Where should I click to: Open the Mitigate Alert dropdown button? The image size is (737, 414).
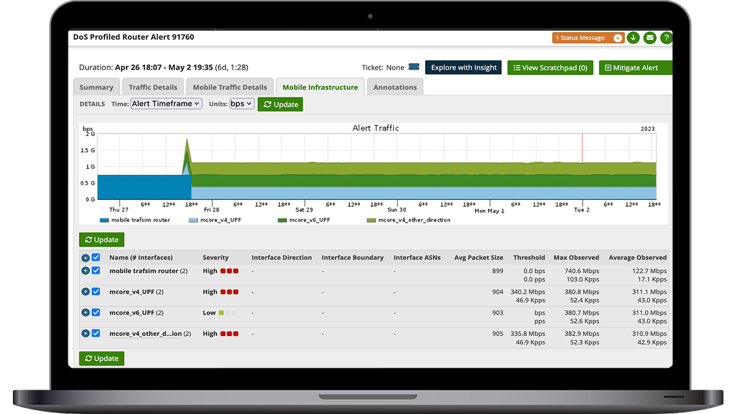click(635, 67)
